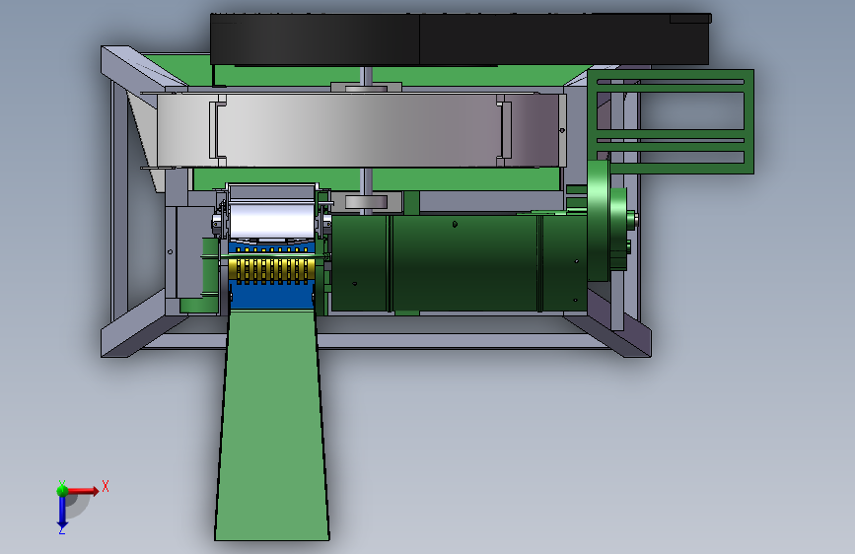This screenshot has width=855, height=554.
Task: Pick the green round flange disc
Action: coord(600,220)
